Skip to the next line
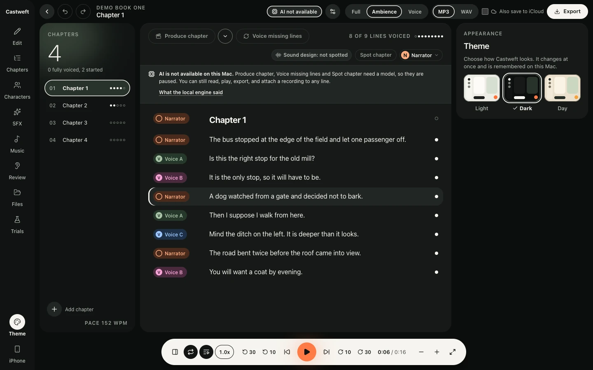The width and height of the screenshot is (593, 370). coord(327,352)
